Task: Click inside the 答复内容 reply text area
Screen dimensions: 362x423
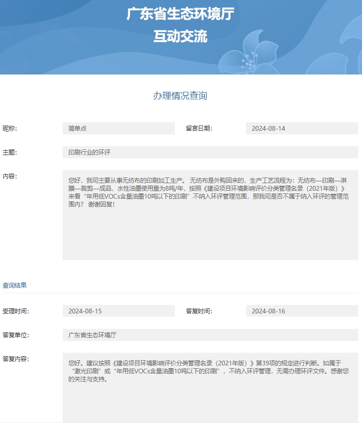Action: pyautogui.click(x=210, y=388)
